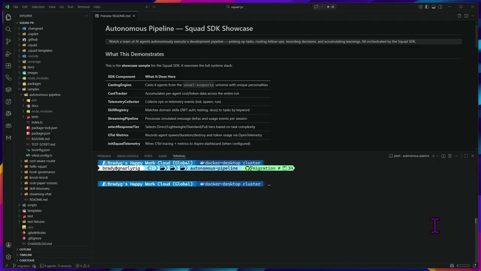Open Explorer Views and More Actions ellipsis

click(x=86, y=16)
